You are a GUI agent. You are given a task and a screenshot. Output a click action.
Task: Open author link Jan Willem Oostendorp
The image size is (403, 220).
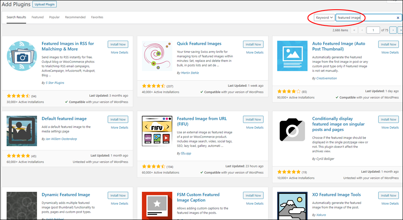click(x=61, y=139)
